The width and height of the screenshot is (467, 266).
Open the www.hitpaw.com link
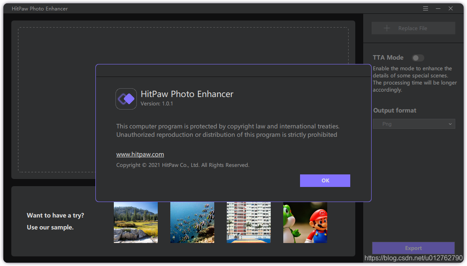[x=140, y=154]
